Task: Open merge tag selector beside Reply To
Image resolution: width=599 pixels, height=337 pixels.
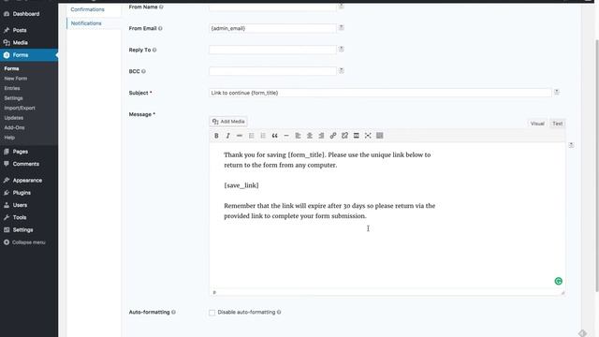Action: (x=342, y=49)
